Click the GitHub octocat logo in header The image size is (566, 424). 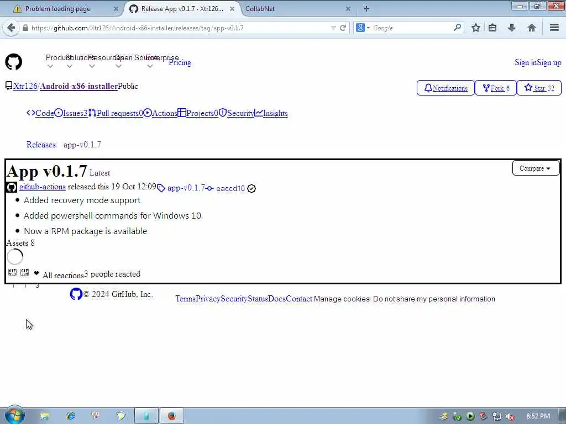tap(14, 62)
